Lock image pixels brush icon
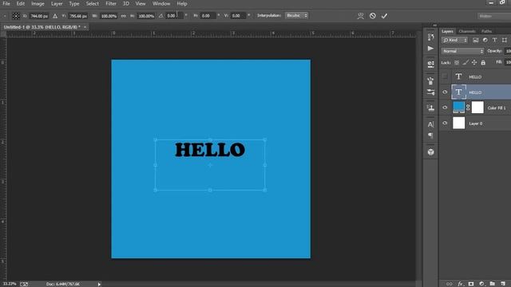 [465, 62]
